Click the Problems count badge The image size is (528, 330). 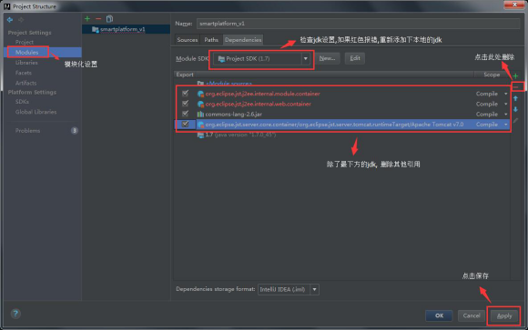point(75,131)
